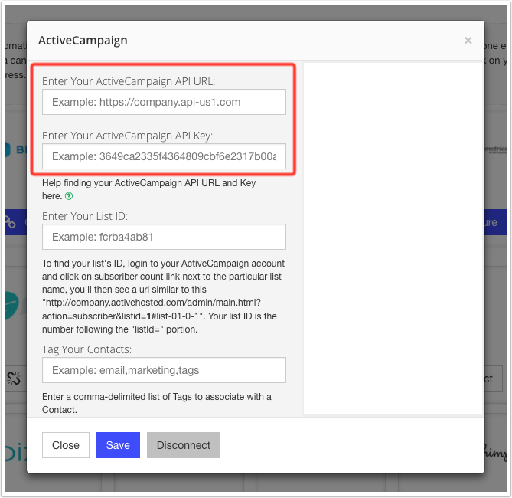Click the ActiveCampaign API URL input field
The image size is (512, 498).
(164, 102)
